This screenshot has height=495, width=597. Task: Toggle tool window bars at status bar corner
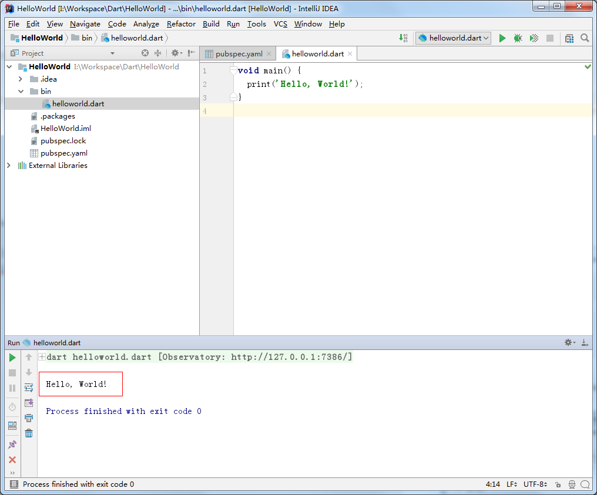pos(14,484)
